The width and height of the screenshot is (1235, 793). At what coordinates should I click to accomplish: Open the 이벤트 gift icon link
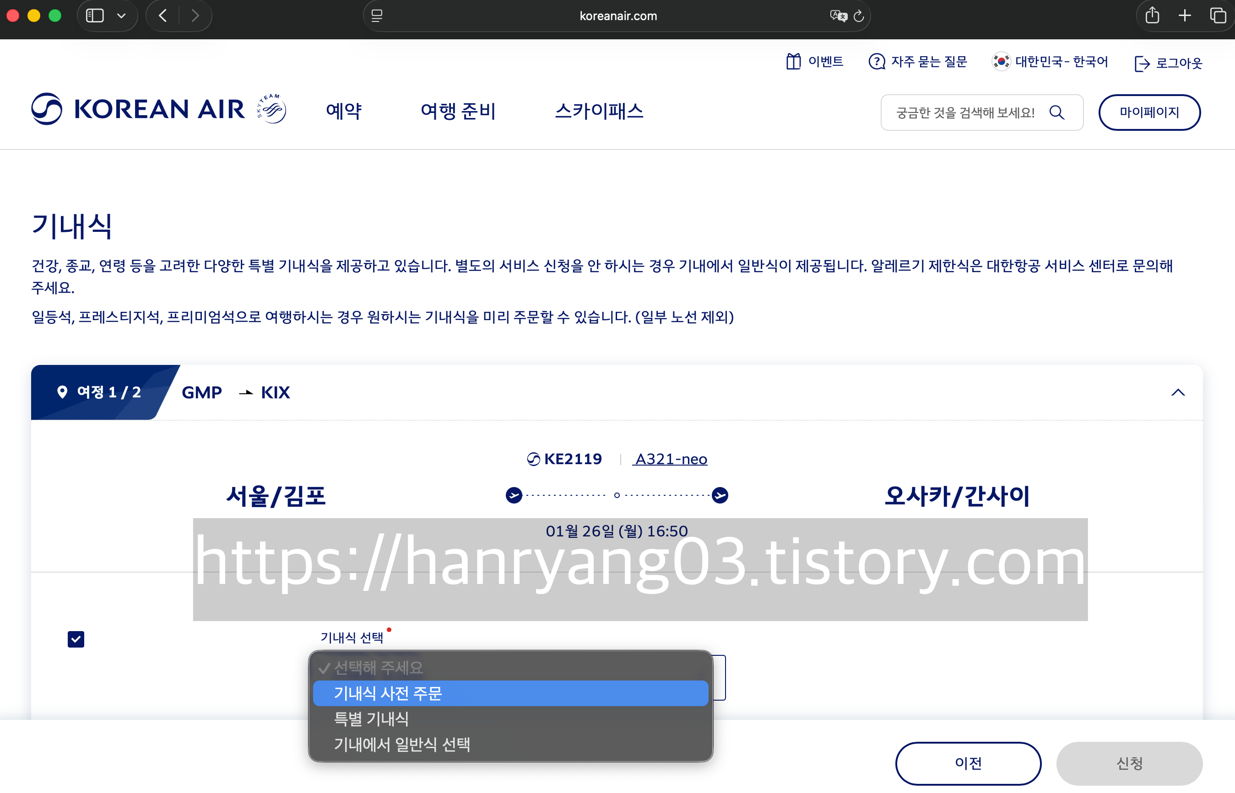click(793, 62)
